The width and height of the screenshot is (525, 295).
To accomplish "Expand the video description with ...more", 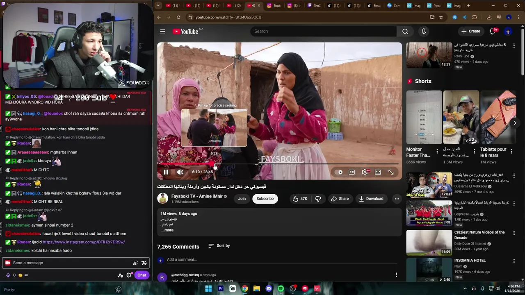I will pos(167,230).
